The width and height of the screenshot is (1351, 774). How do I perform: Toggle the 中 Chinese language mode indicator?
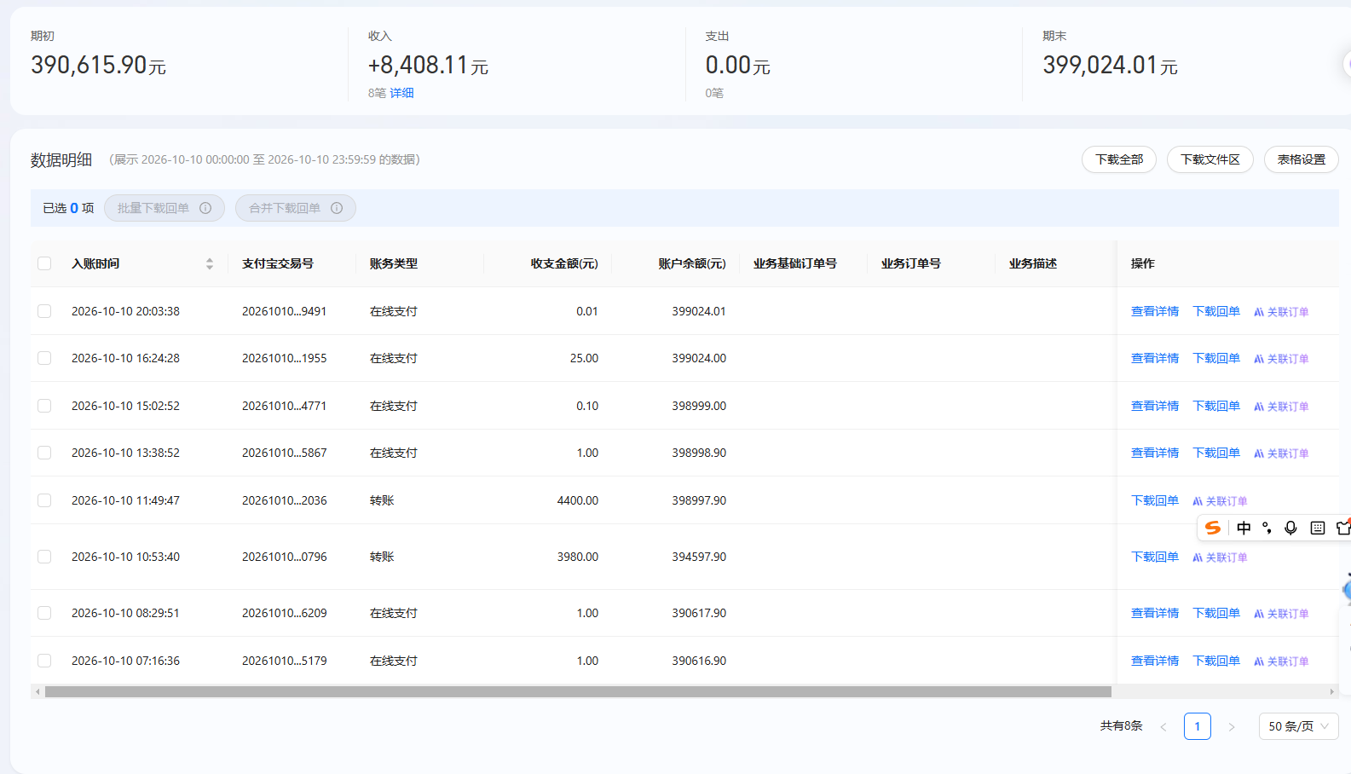(x=1244, y=529)
